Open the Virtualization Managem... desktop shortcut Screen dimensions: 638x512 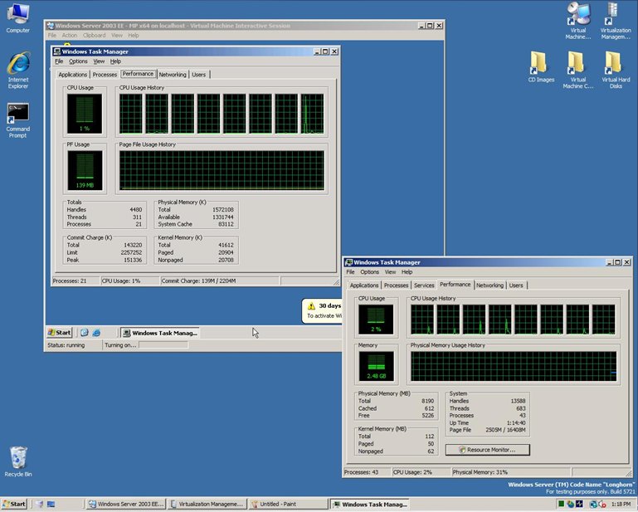[616, 21]
